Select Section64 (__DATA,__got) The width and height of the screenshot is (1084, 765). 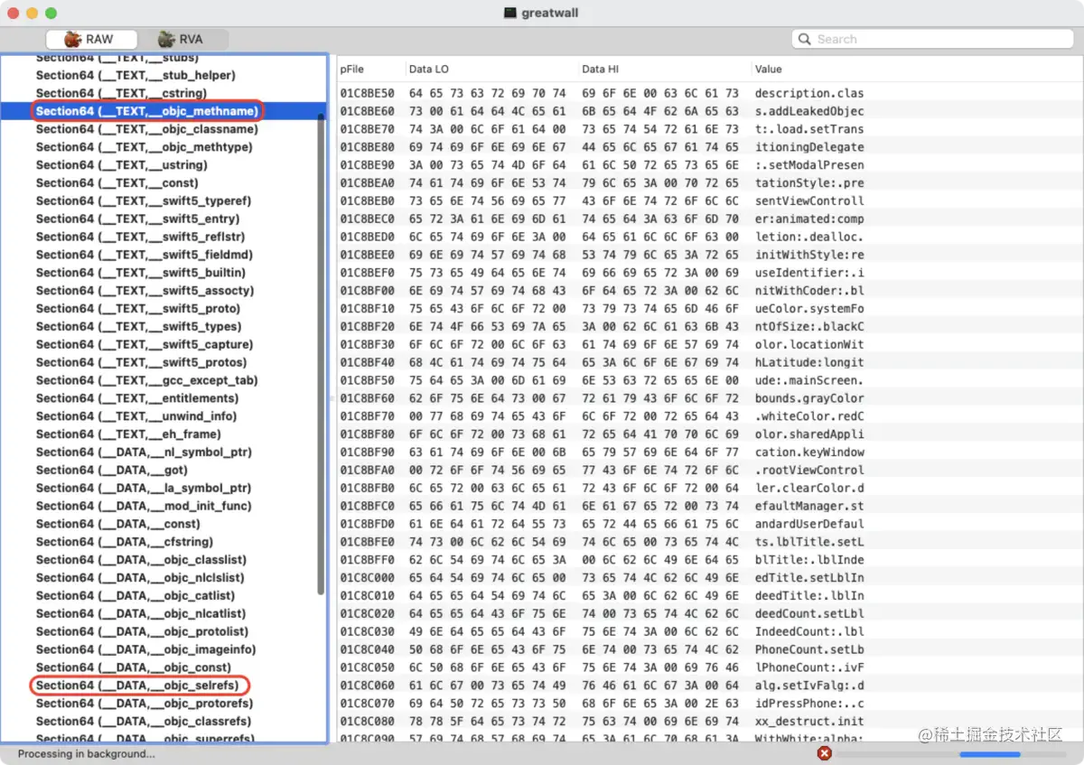(x=112, y=471)
